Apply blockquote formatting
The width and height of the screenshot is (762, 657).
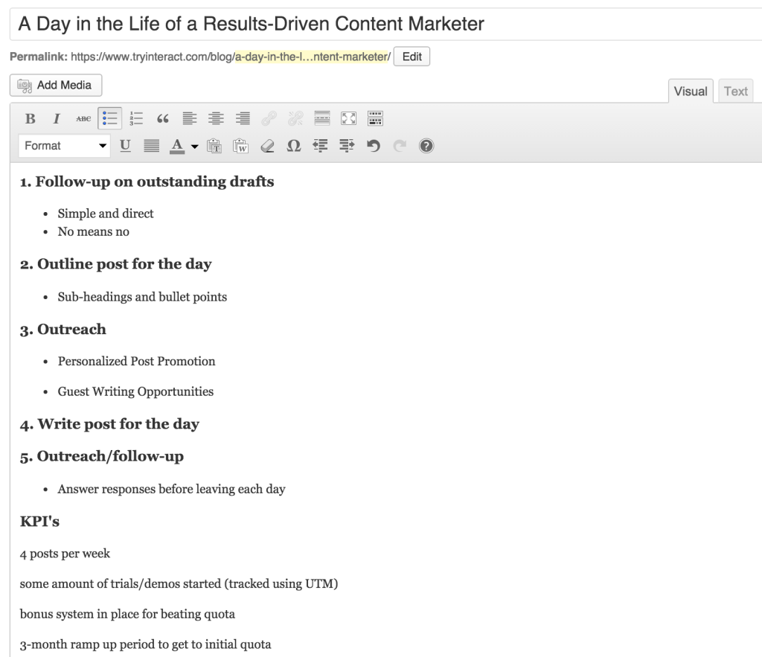[163, 118]
